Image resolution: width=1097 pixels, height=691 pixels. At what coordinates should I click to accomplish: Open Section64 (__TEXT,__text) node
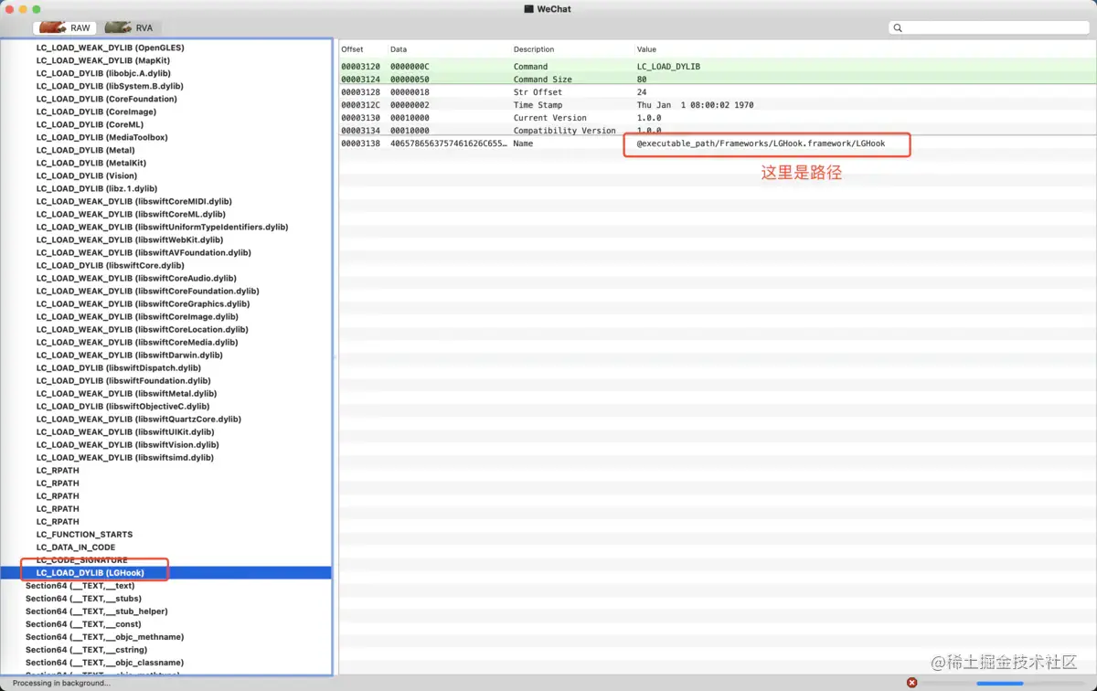tap(80, 585)
